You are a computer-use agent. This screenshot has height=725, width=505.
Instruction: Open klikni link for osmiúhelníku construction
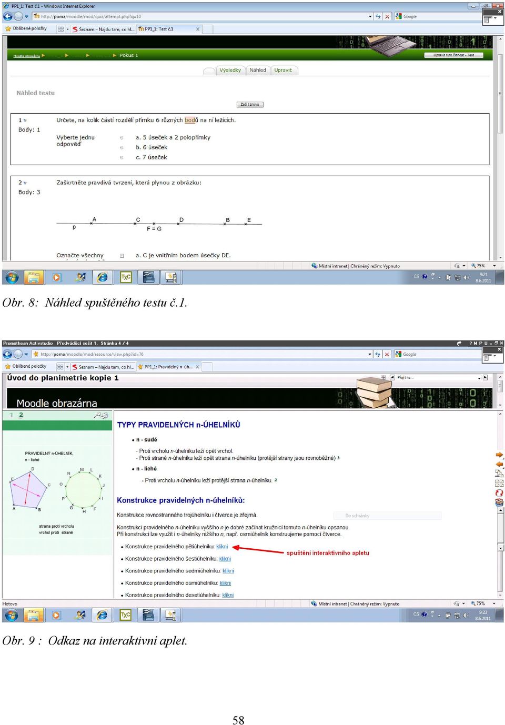tap(225, 583)
